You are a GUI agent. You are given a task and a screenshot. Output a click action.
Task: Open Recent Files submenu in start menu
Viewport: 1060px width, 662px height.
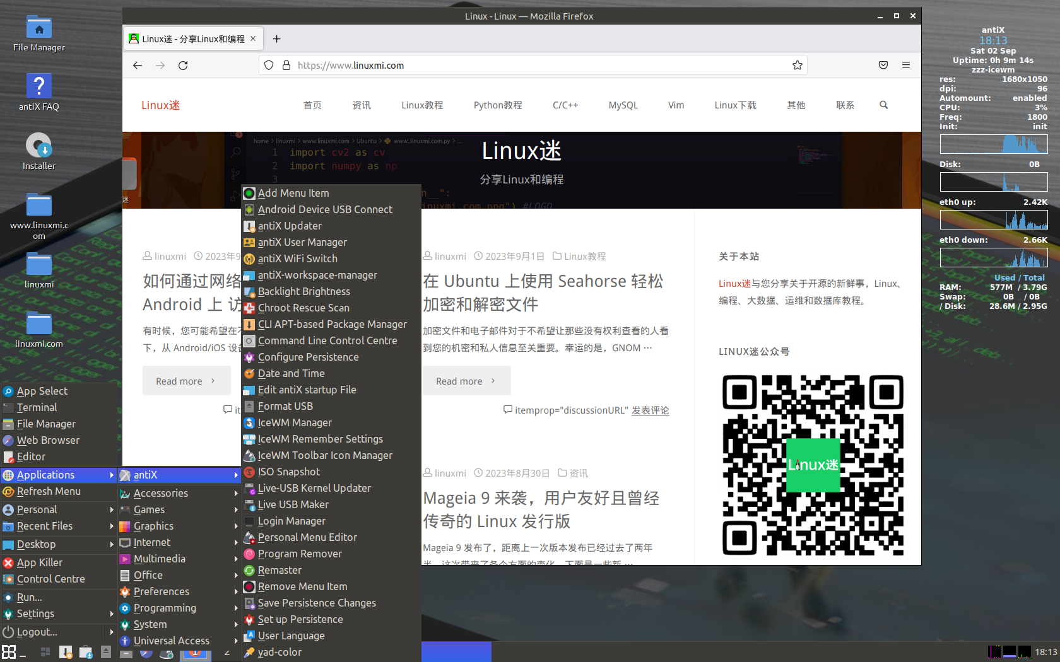click(59, 526)
